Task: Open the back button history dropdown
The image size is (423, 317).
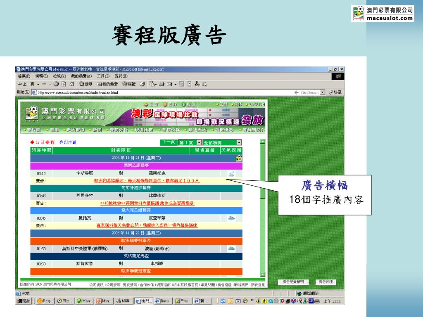Action: pos(38,84)
